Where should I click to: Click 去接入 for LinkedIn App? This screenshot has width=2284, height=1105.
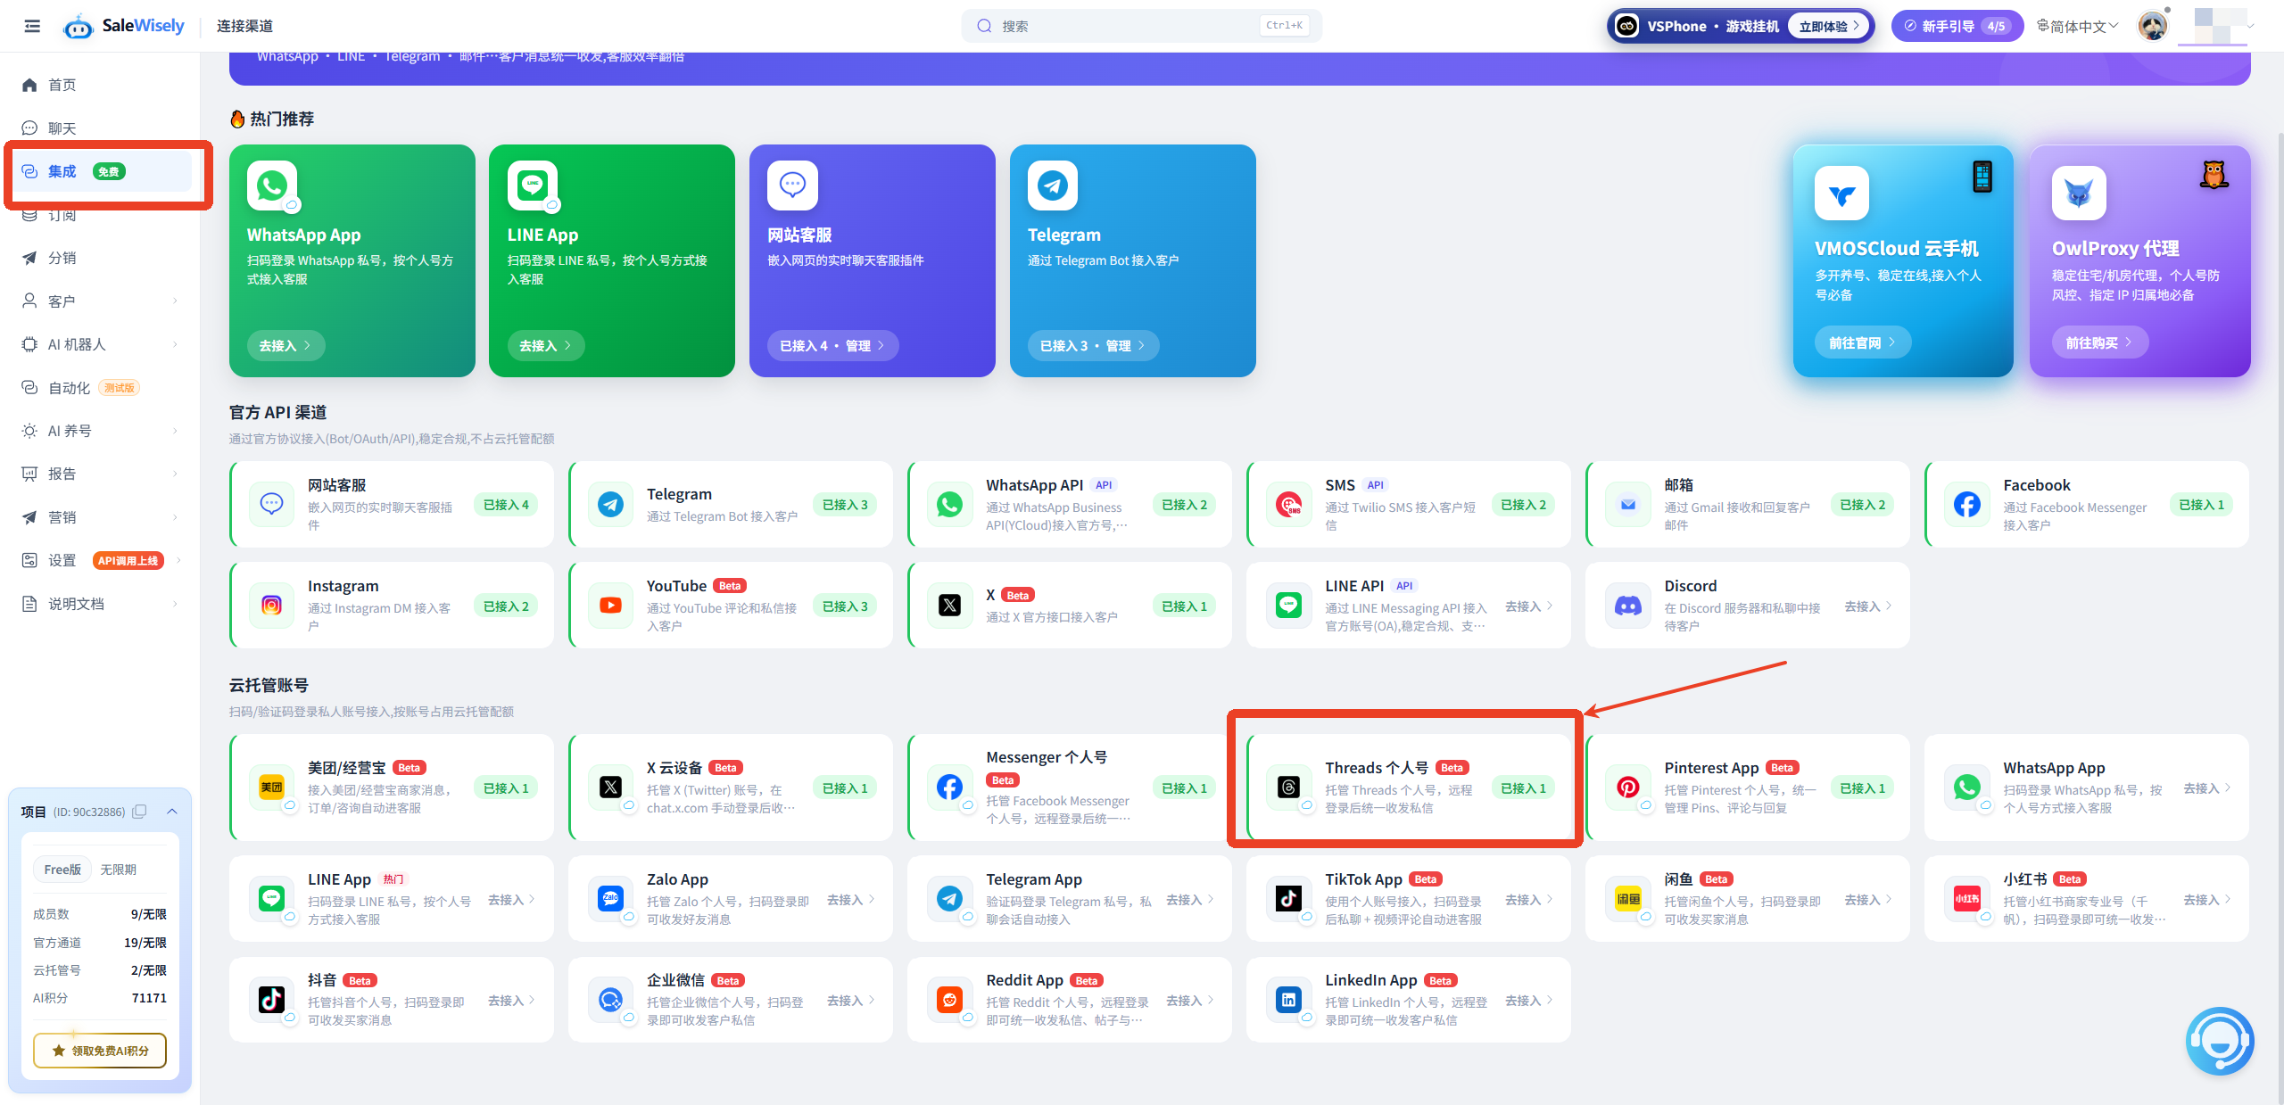[x=1529, y=1001]
